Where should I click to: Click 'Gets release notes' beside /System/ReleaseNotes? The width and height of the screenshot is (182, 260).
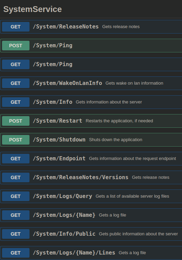[121, 27]
